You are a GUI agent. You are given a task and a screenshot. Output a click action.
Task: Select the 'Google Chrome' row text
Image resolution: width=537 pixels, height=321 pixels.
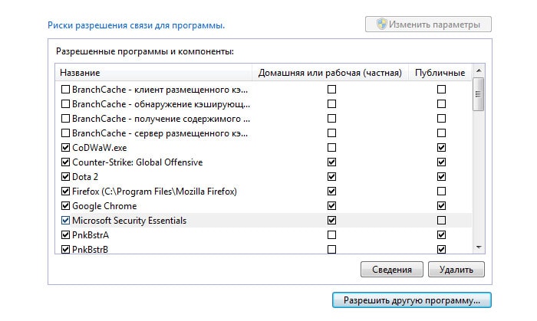[104, 206]
